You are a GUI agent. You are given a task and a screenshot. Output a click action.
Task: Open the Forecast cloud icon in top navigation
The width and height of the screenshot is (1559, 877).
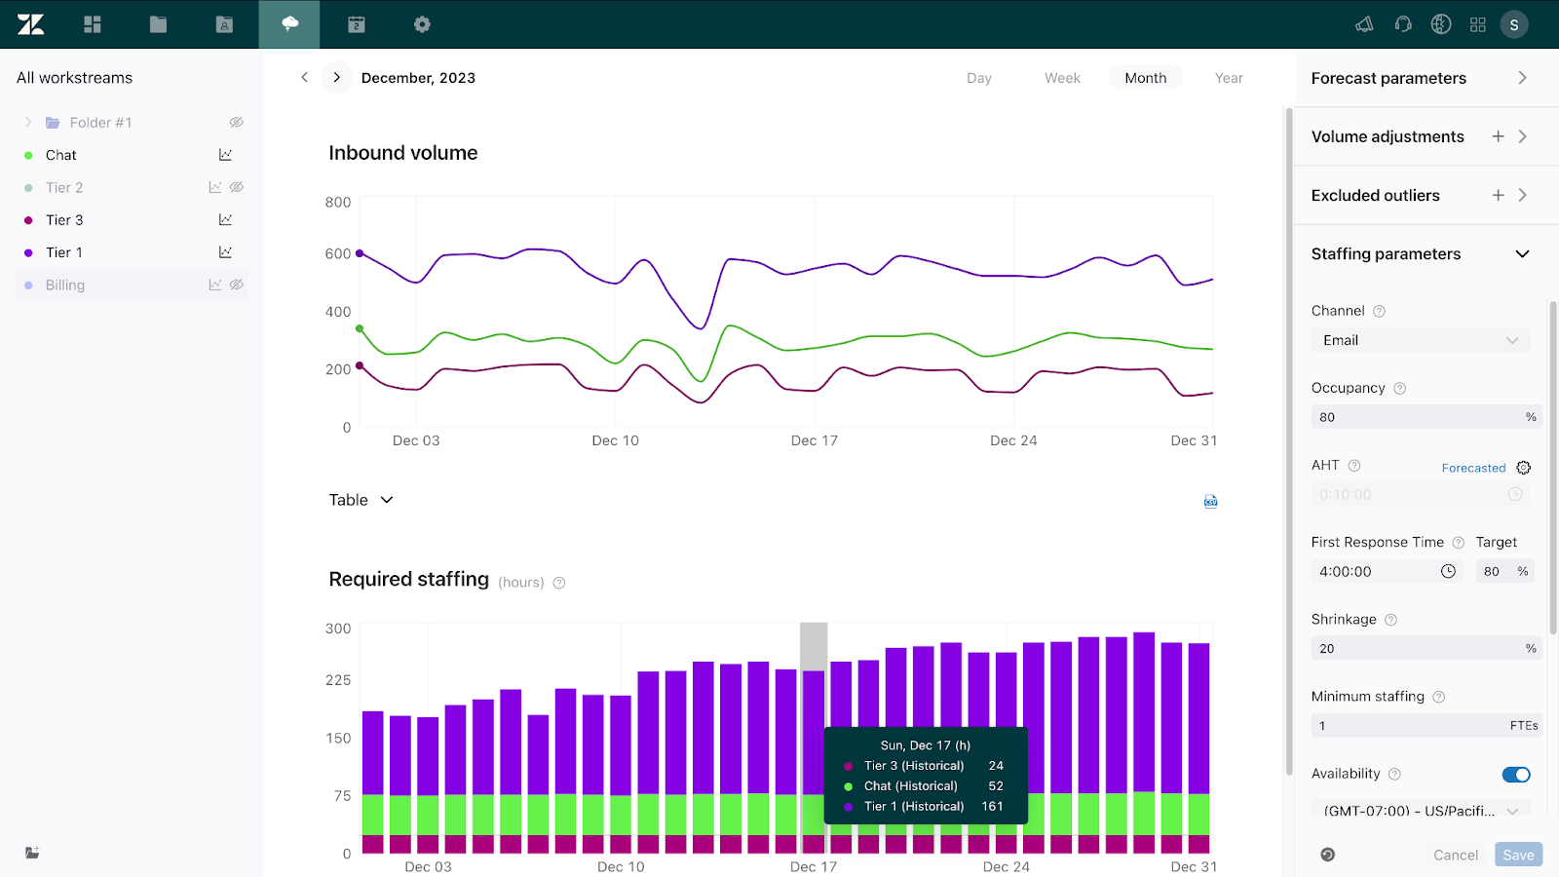[x=288, y=23]
